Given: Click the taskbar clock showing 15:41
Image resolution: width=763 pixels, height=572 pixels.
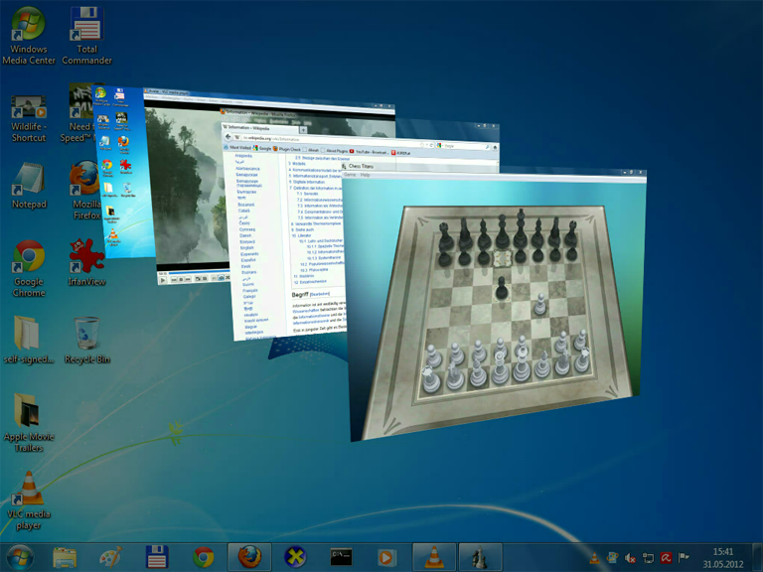Looking at the screenshot, I should [723, 557].
